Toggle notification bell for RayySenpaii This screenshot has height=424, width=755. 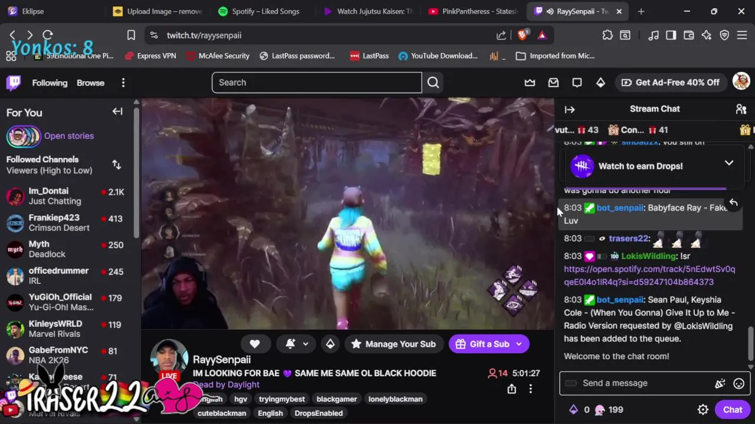(290, 344)
